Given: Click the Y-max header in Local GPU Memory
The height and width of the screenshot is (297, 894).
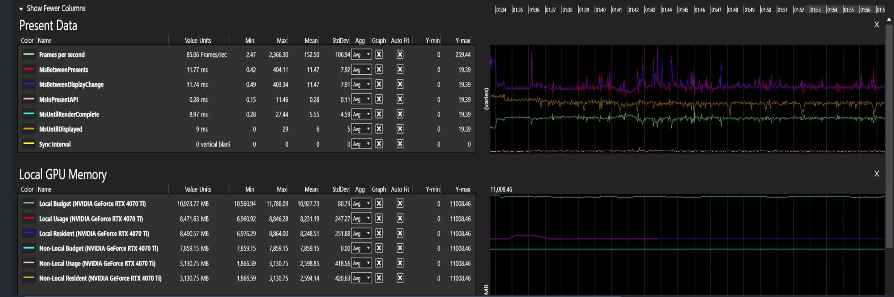Looking at the screenshot, I should click(463, 189).
